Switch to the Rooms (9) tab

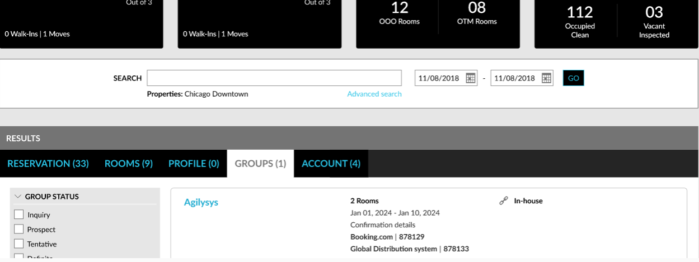point(129,164)
